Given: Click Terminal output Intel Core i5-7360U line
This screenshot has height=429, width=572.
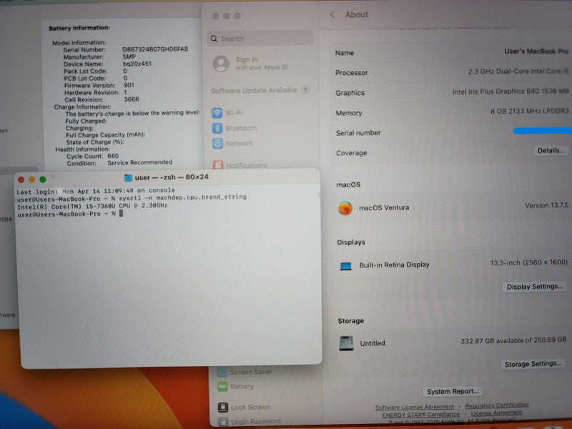Looking at the screenshot, I should click(92, 206).
